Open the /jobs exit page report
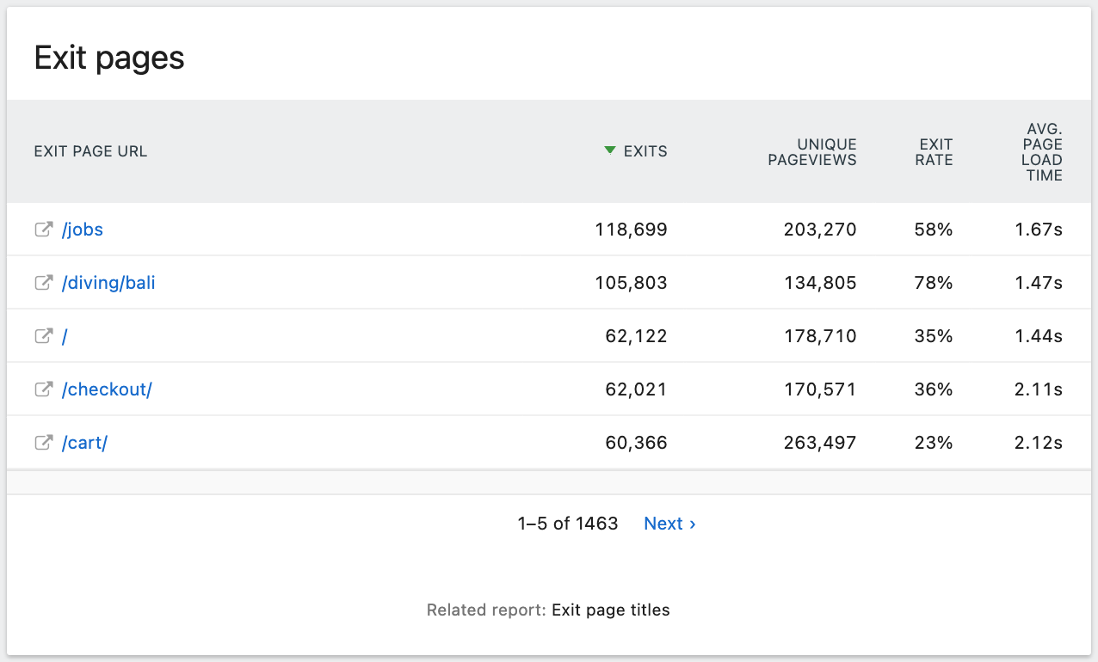1098x662 pixels. click(x=83, y=229)
